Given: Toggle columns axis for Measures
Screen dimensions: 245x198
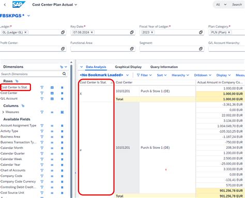Looking at the screenshot, I should 62,112.
